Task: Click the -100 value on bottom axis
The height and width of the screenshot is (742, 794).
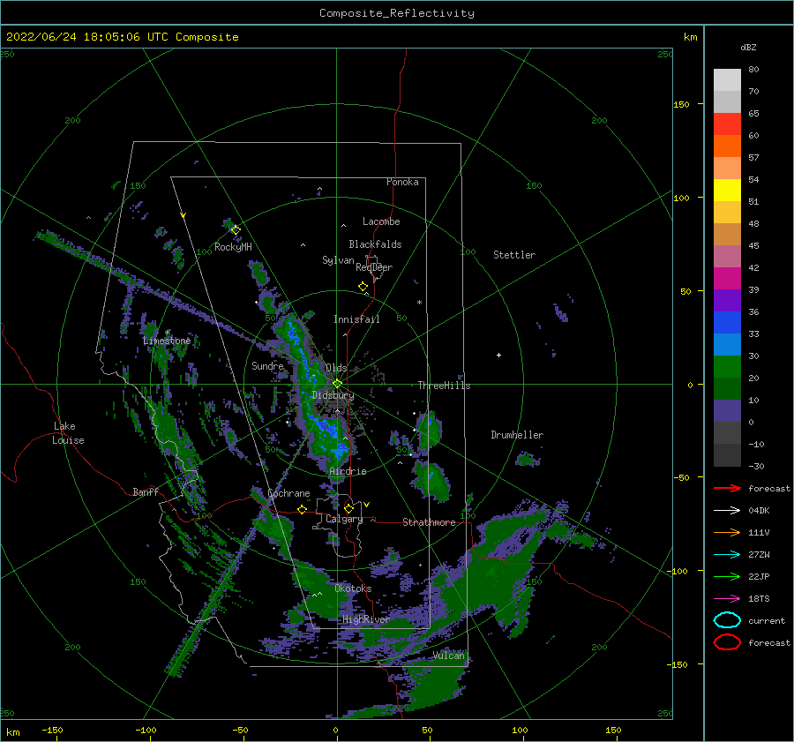Action: point(146,730)
